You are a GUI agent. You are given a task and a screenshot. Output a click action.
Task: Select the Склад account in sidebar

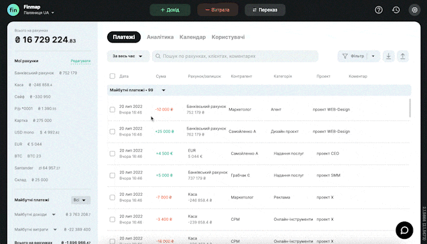(x=31, y=180)
